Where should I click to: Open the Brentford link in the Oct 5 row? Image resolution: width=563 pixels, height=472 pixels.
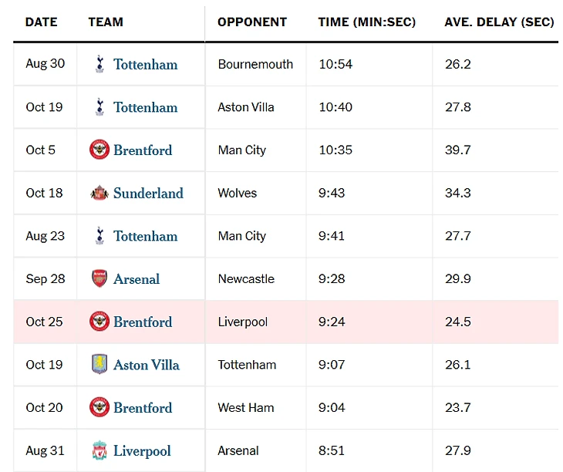click(x=143, y=150)
